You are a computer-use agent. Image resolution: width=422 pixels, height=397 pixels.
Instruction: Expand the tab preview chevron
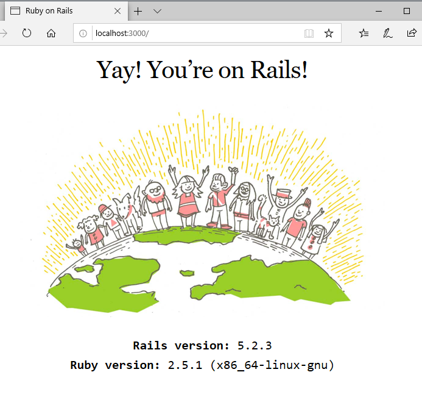pos(158,12)
